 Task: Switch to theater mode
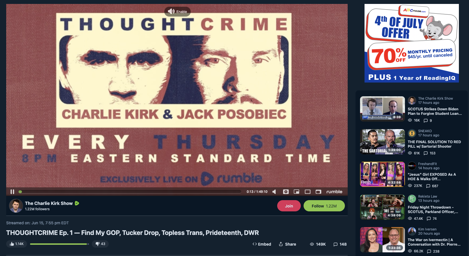[308, 192]
